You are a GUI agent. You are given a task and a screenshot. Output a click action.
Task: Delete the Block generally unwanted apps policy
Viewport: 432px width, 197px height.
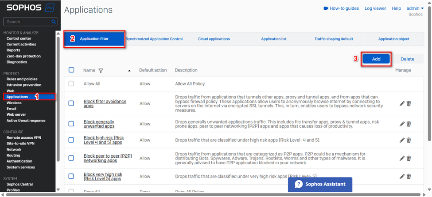pyautogui.click(x=409, y=124)
